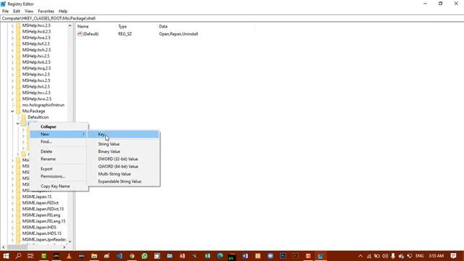Choose Expandable String Value
This screenshot has height=261, width=464.
tap(123, 181)
